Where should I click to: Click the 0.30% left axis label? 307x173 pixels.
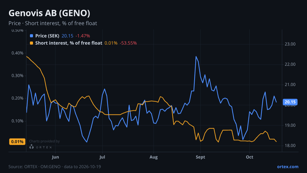(x=17, y=76)
